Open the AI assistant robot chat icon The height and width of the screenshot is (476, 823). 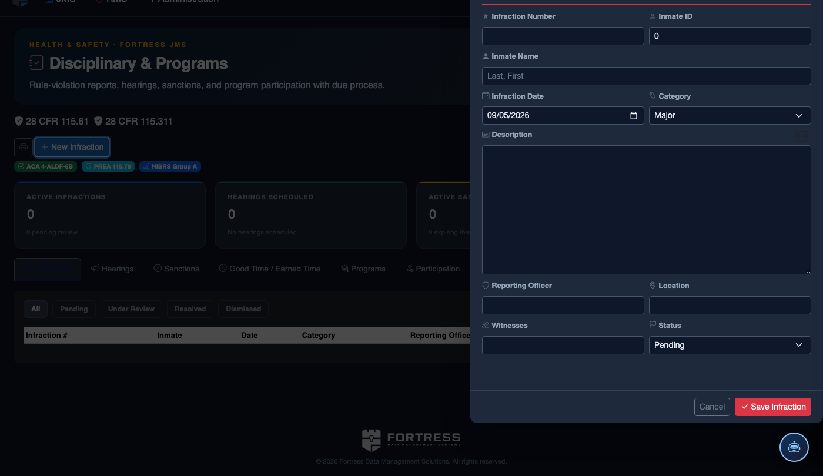click(x=794, y=447)
